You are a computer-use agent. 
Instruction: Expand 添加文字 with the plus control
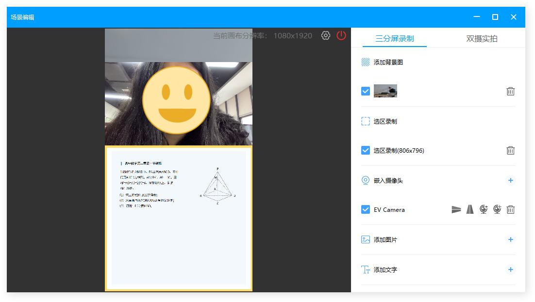[x=511, y=270]
